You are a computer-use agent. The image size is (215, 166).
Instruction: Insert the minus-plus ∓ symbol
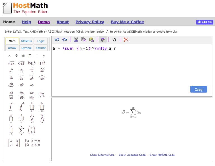pyautogui.click(x=30, y=56)
